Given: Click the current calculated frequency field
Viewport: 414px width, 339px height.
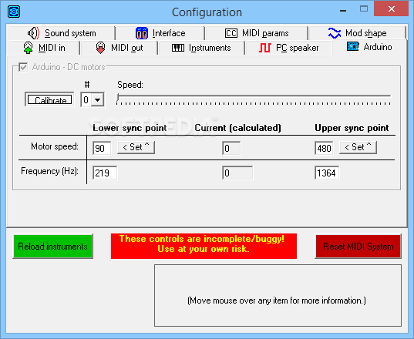Looking at the screenshot, I should coord(237,173).
